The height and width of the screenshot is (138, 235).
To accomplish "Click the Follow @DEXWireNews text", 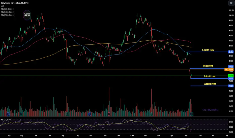I will pos(211,110).
